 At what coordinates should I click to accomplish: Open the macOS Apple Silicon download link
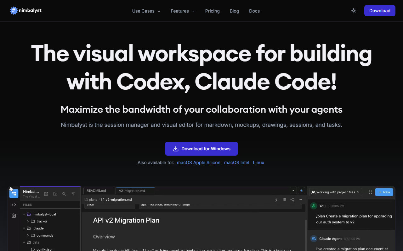pos(199,163)
